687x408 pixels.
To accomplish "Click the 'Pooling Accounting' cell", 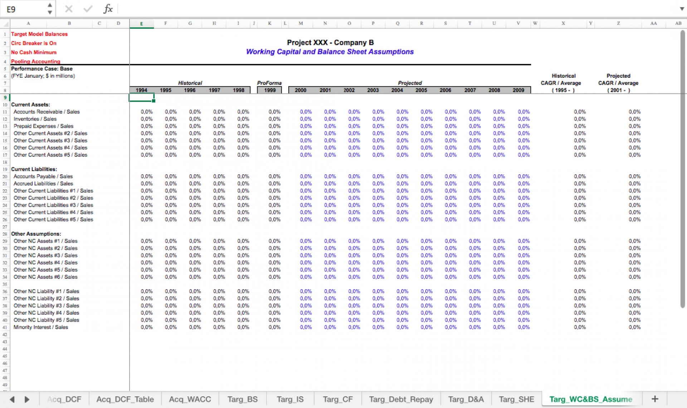I will [35, 61].
